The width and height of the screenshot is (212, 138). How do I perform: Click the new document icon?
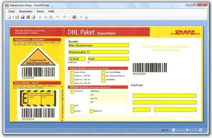point(9,17)
